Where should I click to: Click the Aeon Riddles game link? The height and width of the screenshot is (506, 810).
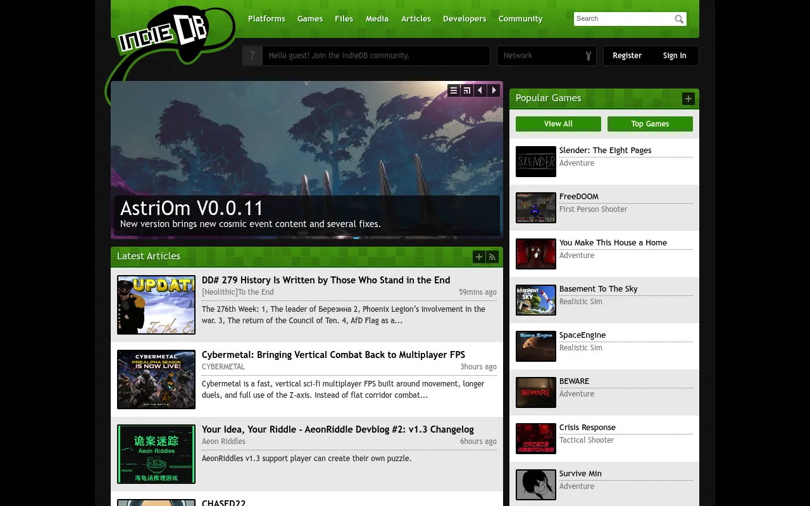tap(223, 441)
